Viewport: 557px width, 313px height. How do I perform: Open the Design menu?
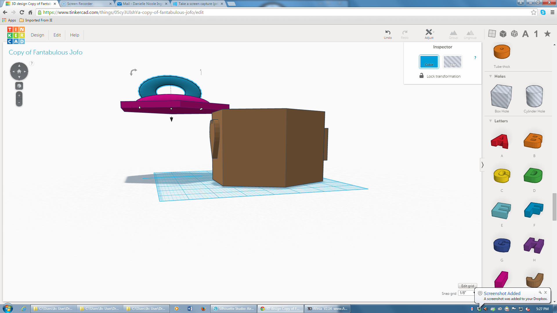pyautogui.click(x=37, y=35)
